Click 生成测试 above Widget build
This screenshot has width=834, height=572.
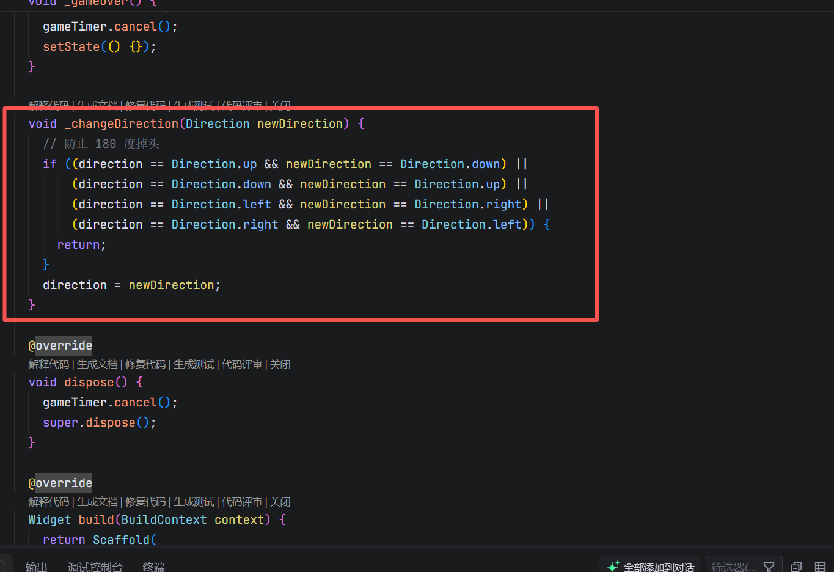pos(194,502)
